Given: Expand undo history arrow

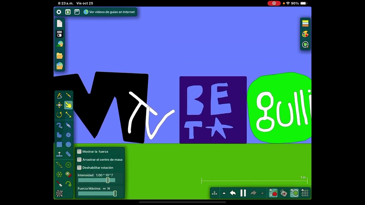Looking at the screenshot, I should coord(224,193).
